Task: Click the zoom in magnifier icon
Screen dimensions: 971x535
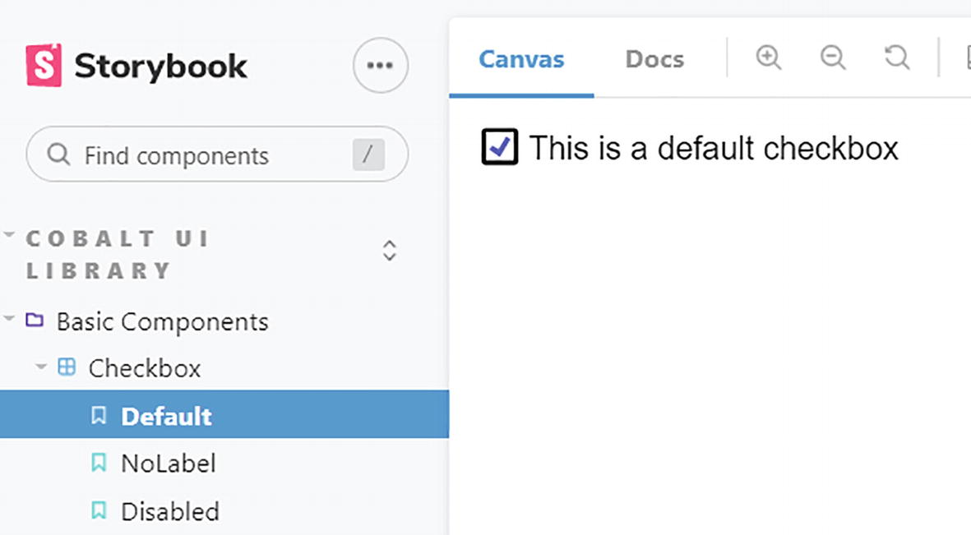Action: pyautogui.click(x=769, y=58)
